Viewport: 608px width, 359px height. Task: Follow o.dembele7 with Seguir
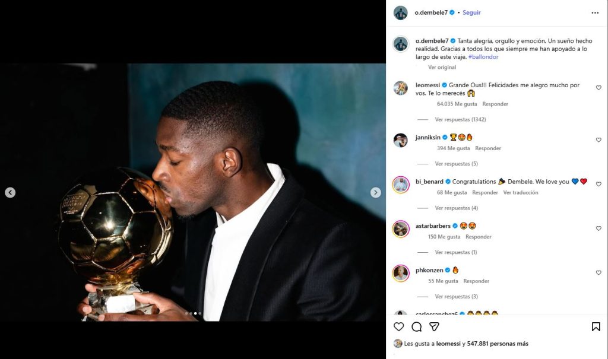pyautogui.click(x=471, y=12)
